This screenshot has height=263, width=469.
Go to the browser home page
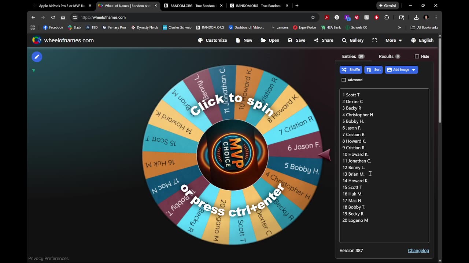click(63, 17)
